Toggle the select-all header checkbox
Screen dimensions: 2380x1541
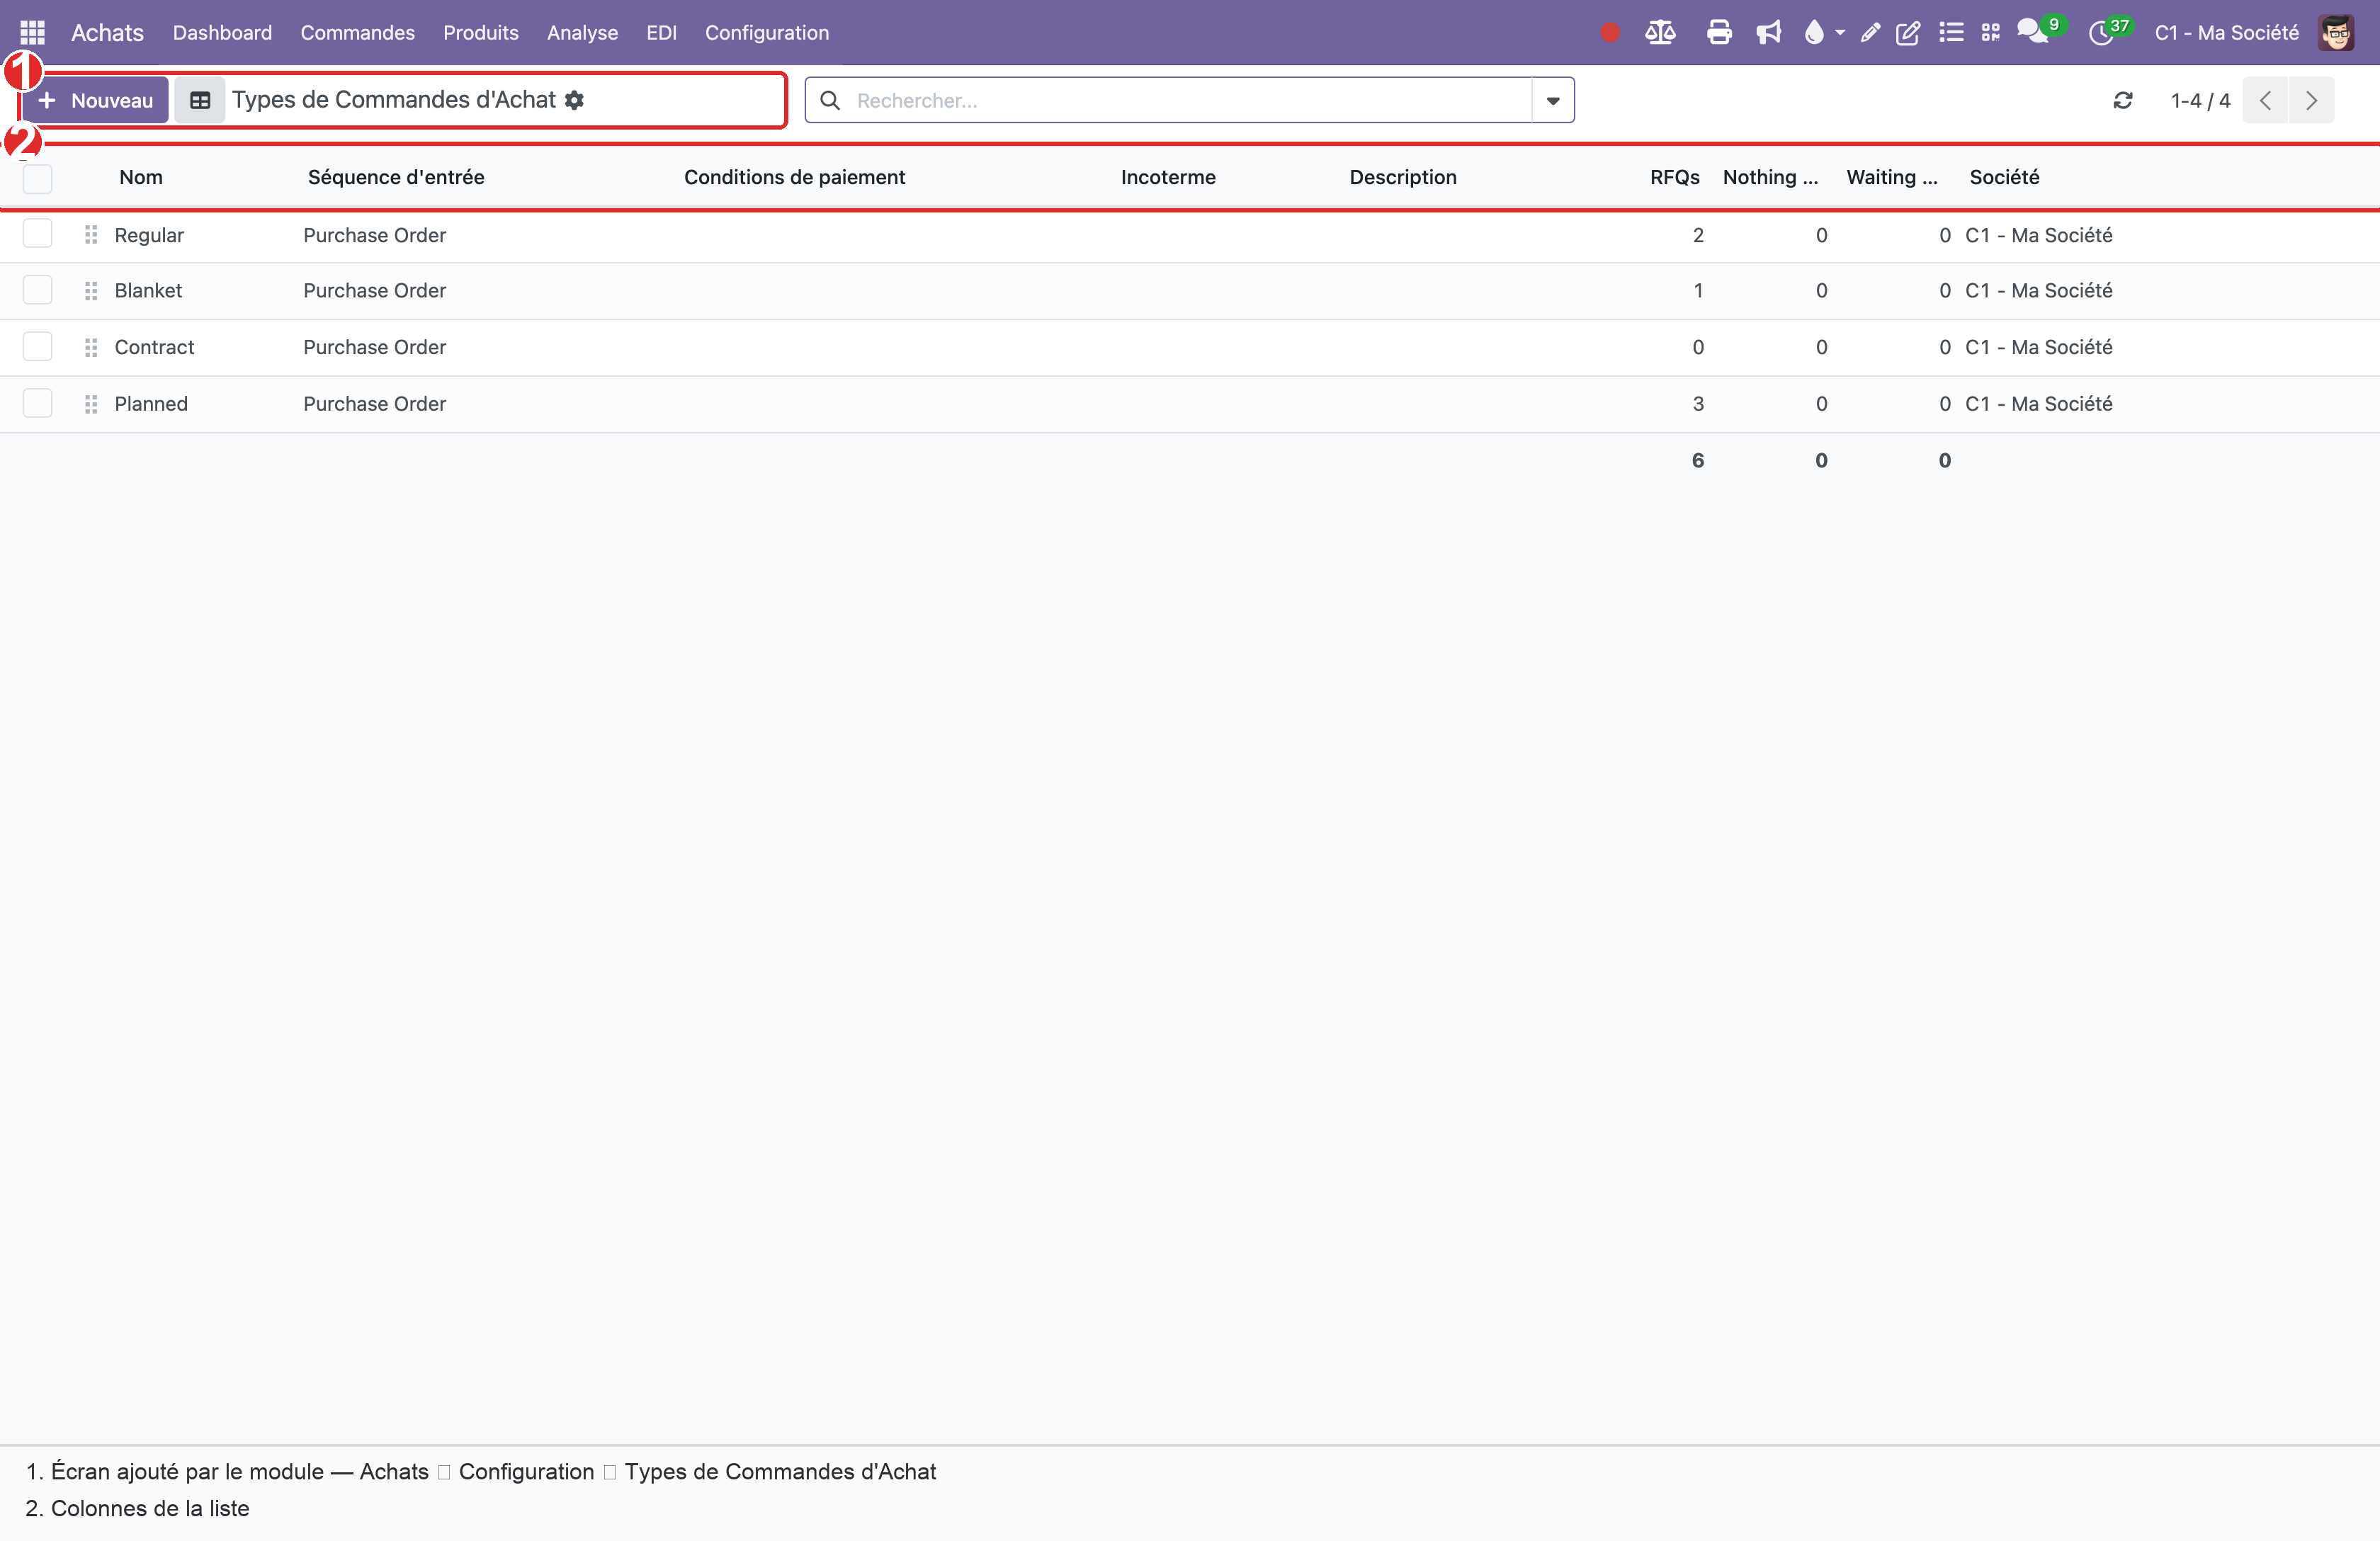[37, 178]
